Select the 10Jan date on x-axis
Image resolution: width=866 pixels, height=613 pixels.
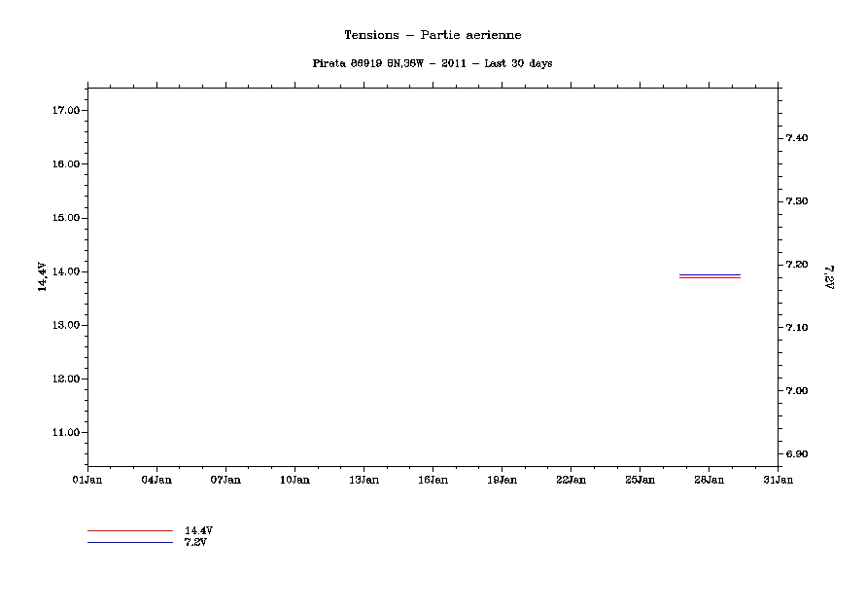tap(294, 479)
